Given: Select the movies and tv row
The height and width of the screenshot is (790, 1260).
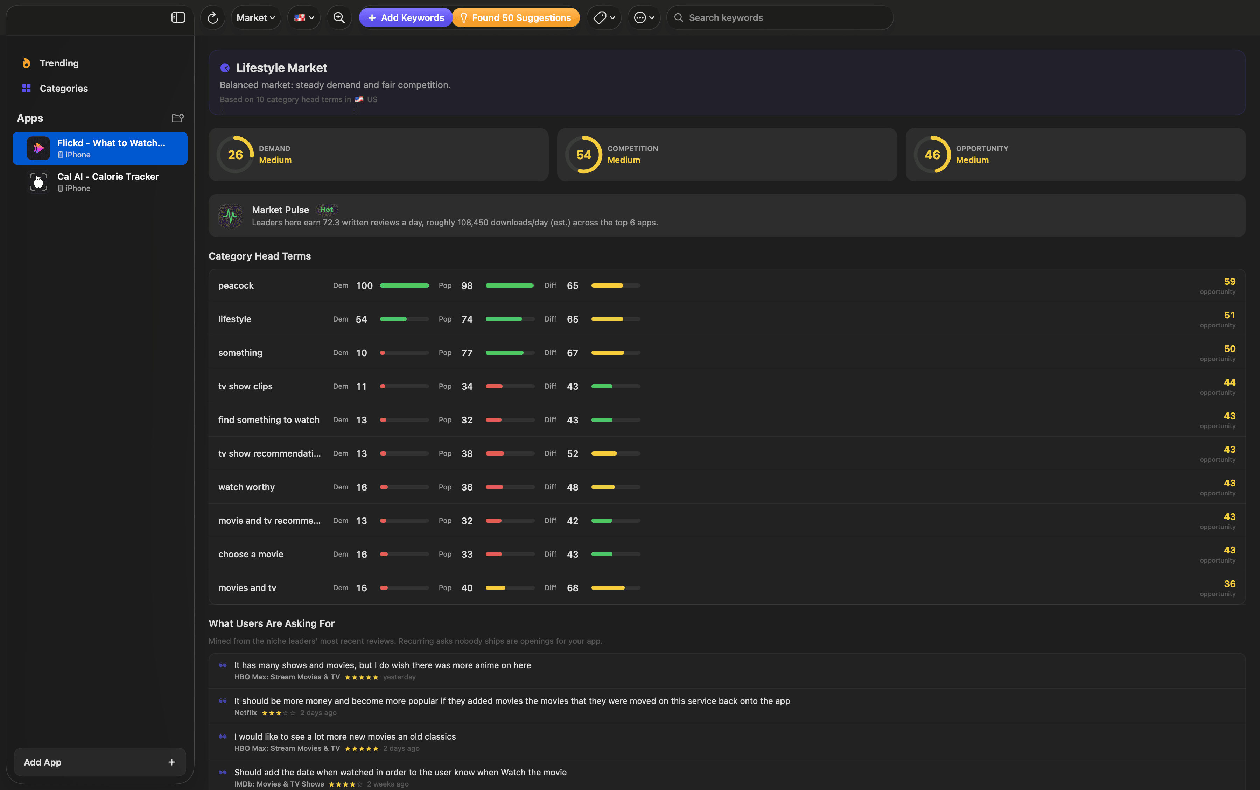Looking at the screenshot, I should coord(727,588).
